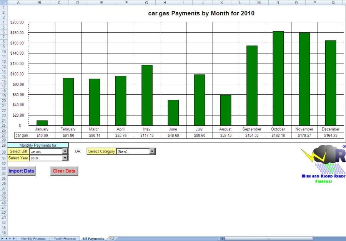Image resolution: width=346 pixels, height=241 pixels.
Task: Open the Yearly Finances sheet tab
Action: [65, 239]
